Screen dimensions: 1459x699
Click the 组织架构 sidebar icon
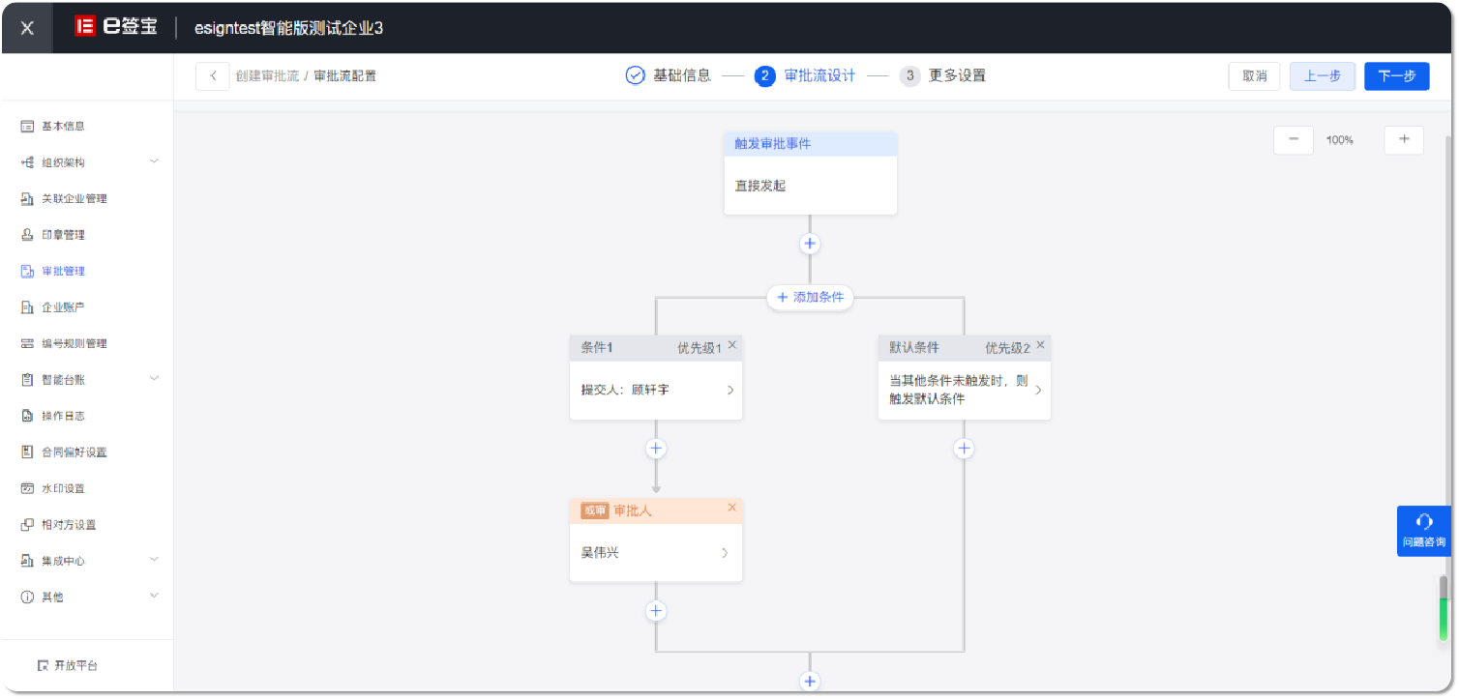27,162
